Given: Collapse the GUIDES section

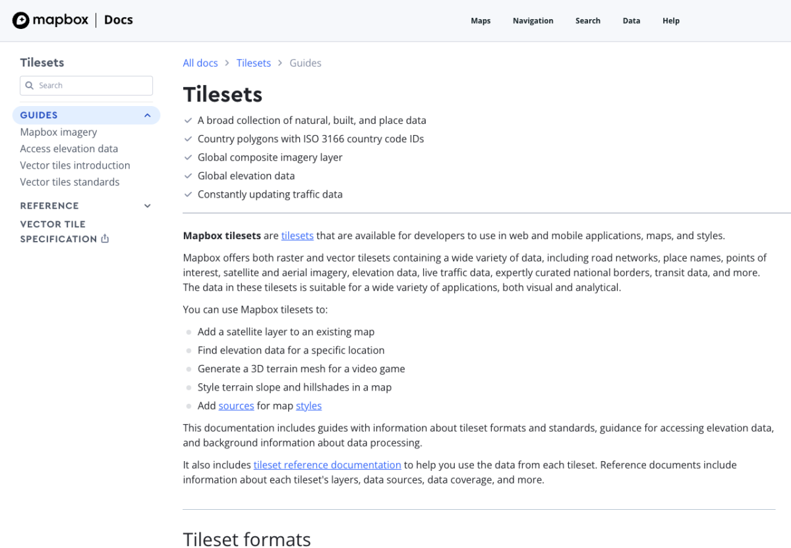Looking at the screenshot, I should pyautogui.click(x=147, y=115).
